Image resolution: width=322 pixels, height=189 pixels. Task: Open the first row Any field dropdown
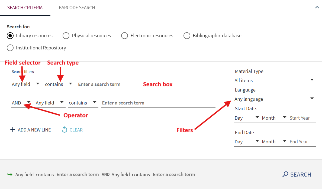tap(26, 84)
